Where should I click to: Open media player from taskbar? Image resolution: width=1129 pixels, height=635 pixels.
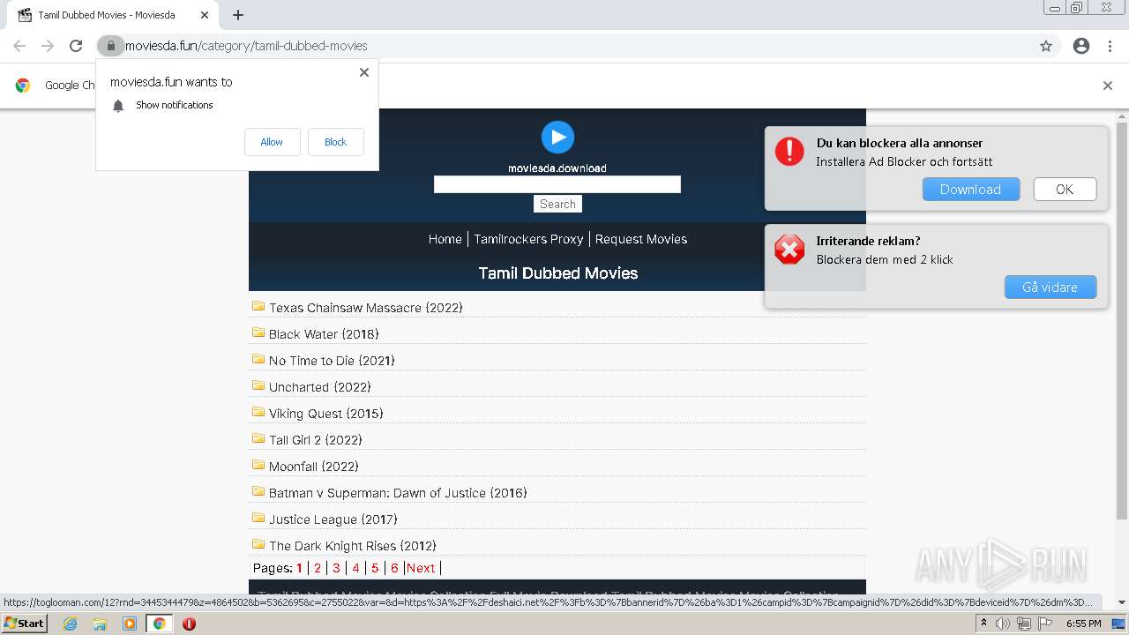(x=130, y=624)
